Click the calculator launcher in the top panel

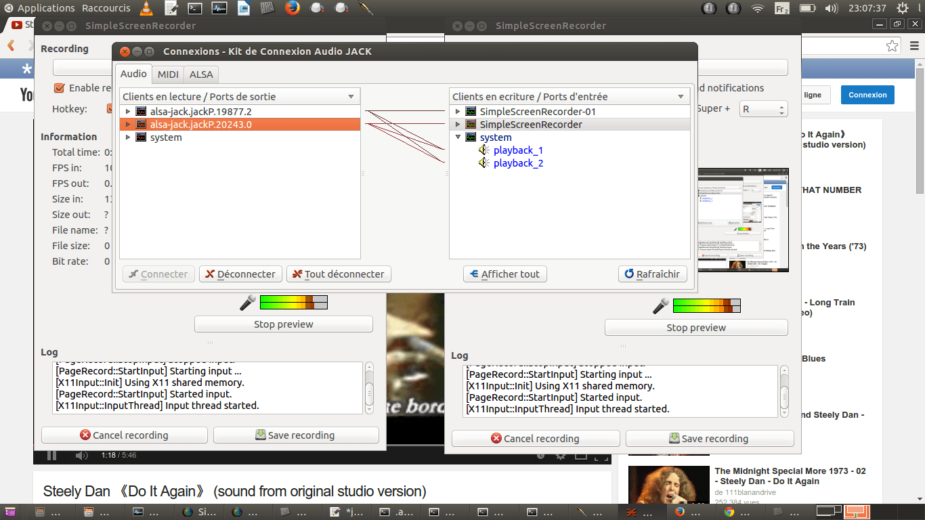267,8
